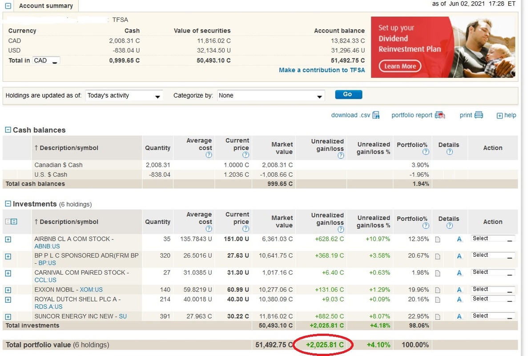Open the portfolio report link

click(412, 115)
